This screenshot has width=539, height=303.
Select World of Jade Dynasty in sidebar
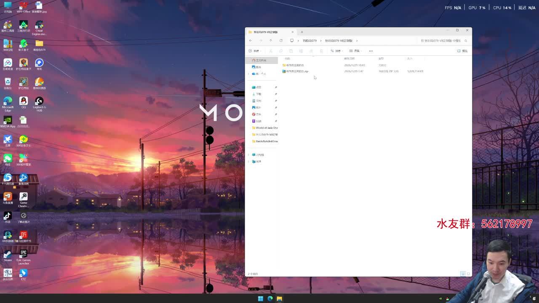[x=266, y=128]
